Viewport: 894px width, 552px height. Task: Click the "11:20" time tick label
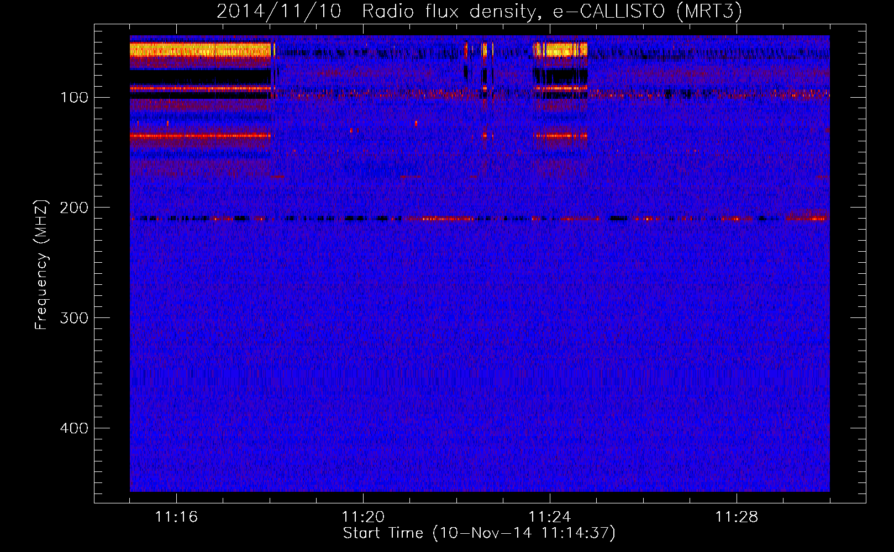363,517
